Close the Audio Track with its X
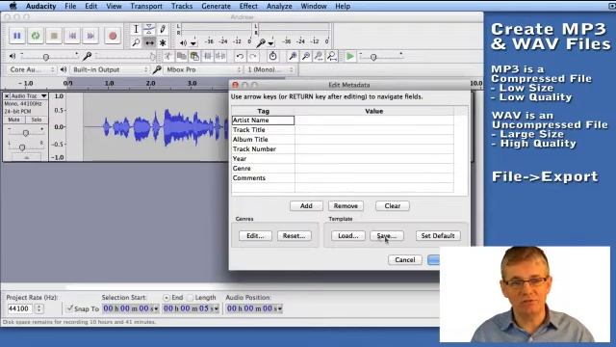616x347 pixels. coord(7,96)
